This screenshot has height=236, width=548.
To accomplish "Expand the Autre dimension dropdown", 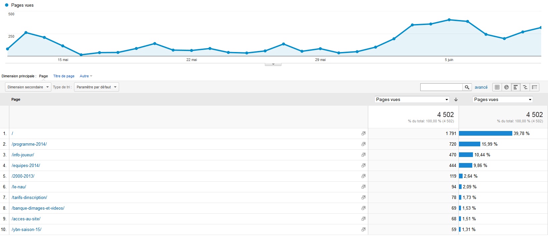I will [x=86, y=76].
